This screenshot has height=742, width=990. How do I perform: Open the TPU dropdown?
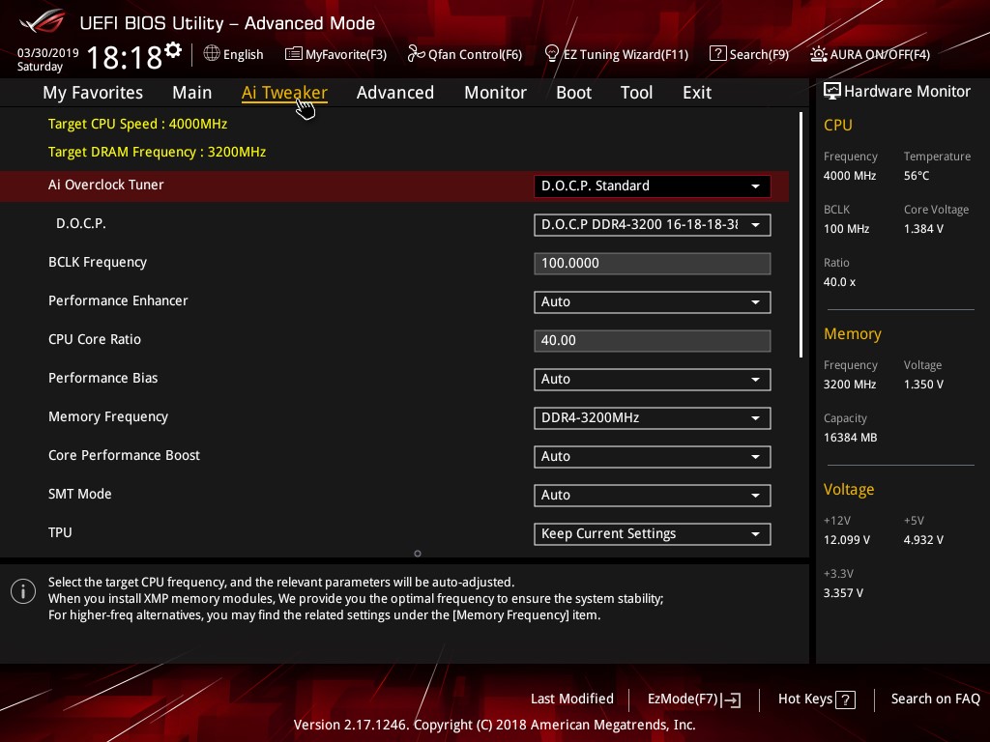pyautogui.click(x=652, y=533)
